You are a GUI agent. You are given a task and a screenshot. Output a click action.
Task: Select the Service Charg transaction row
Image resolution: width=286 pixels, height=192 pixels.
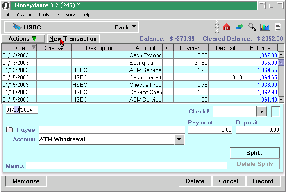(140, 92)
